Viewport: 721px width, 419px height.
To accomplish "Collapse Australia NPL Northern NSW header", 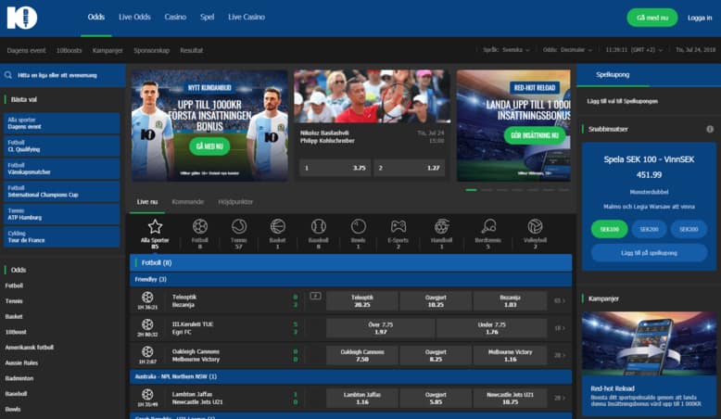I will [351, 376].
